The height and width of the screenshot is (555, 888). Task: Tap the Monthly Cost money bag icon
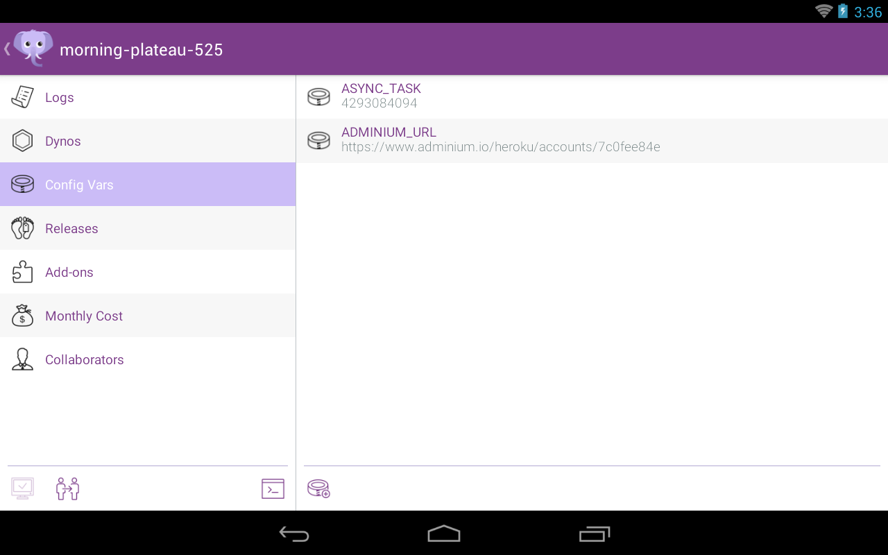coord(22,316)
